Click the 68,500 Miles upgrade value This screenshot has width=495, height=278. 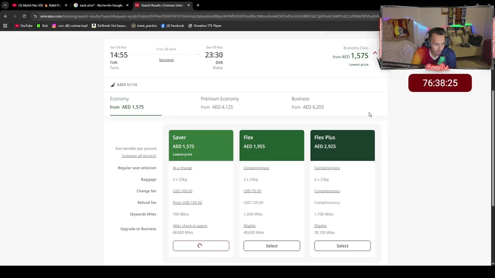click(x=183, y=232)
